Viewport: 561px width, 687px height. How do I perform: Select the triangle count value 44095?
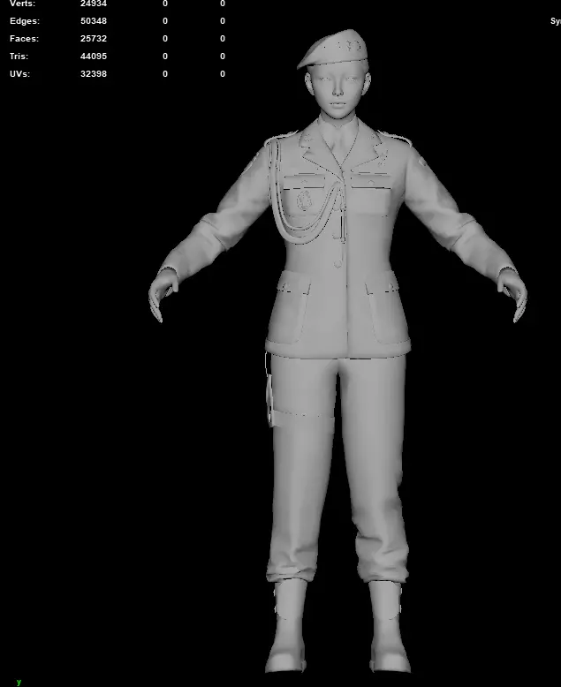[94, 57]
